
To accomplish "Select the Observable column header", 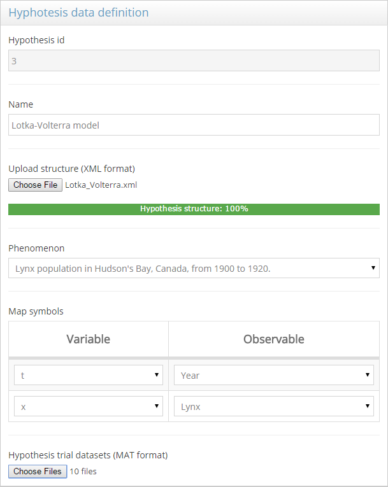I will [273, 339].
